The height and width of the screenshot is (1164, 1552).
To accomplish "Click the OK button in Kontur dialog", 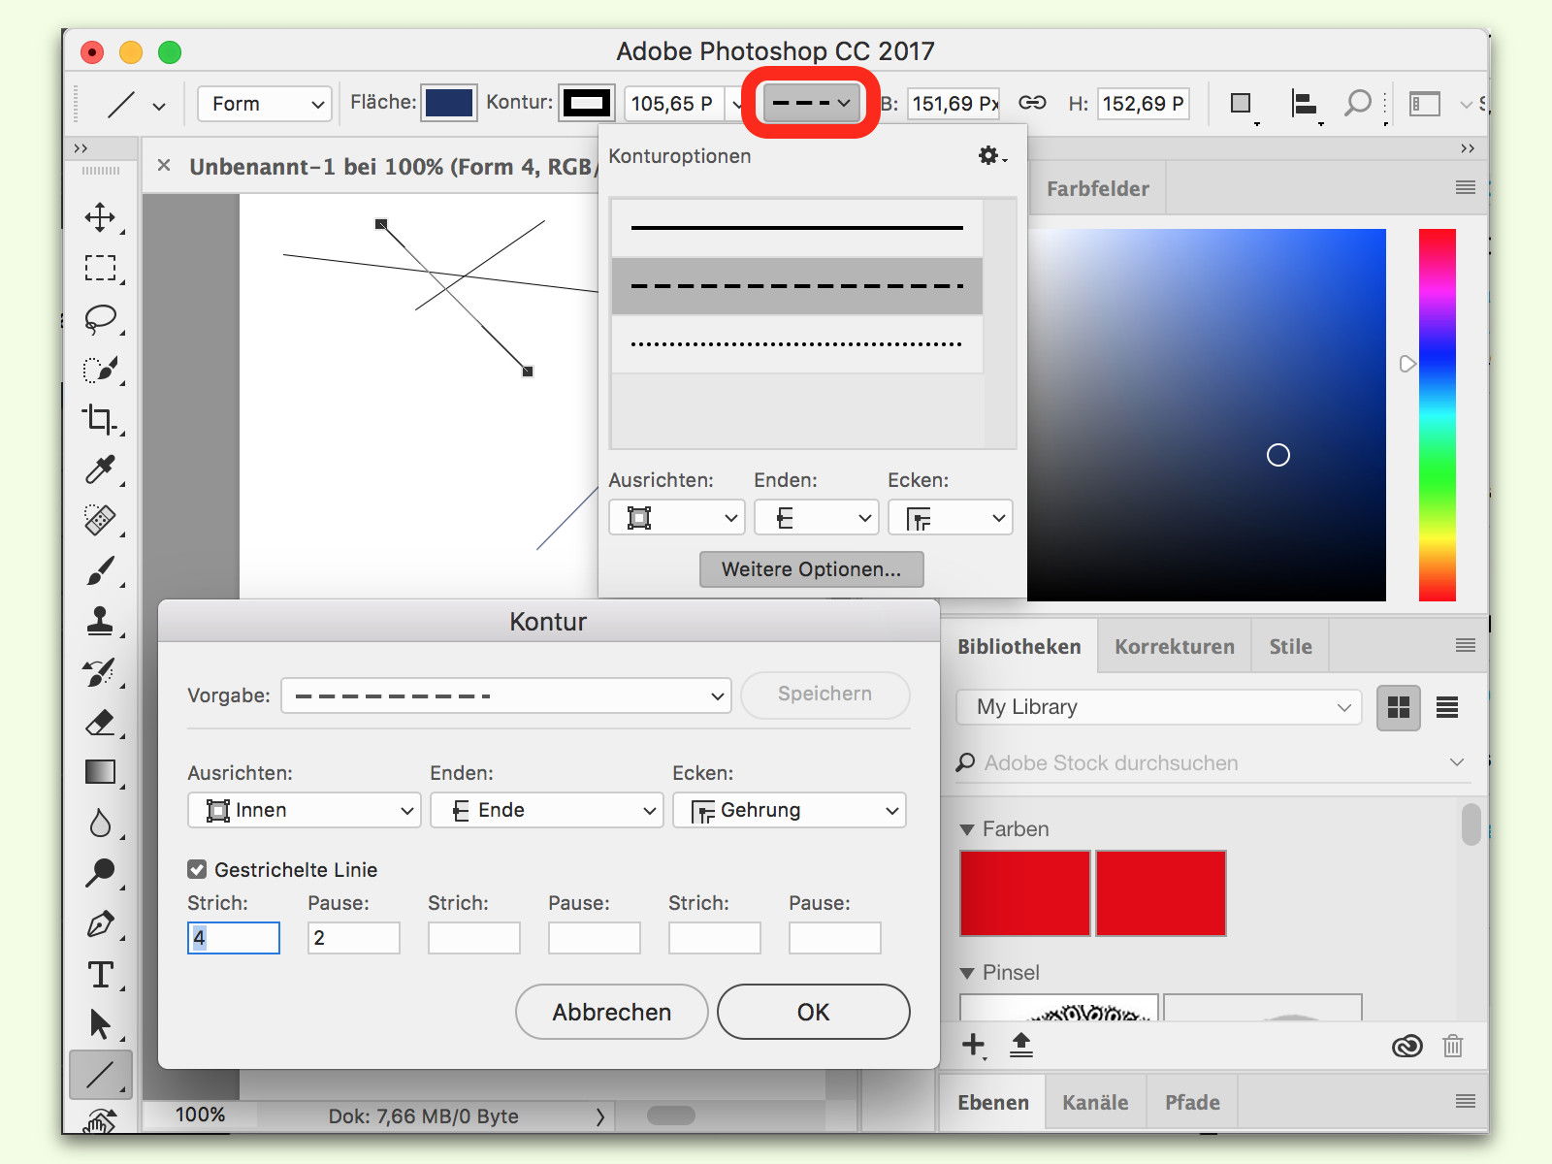I will pos(813,1012).
